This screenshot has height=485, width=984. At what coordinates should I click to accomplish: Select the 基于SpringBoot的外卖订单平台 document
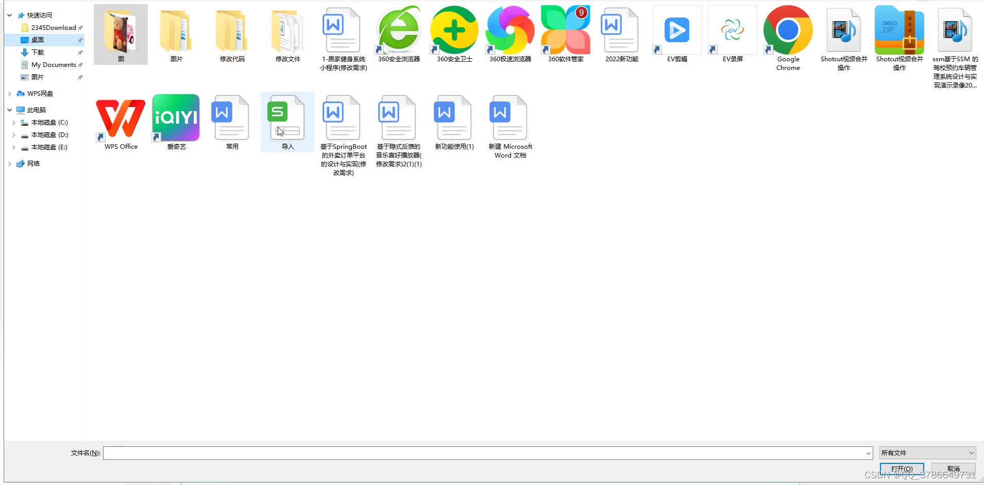[x=343, y=135]
